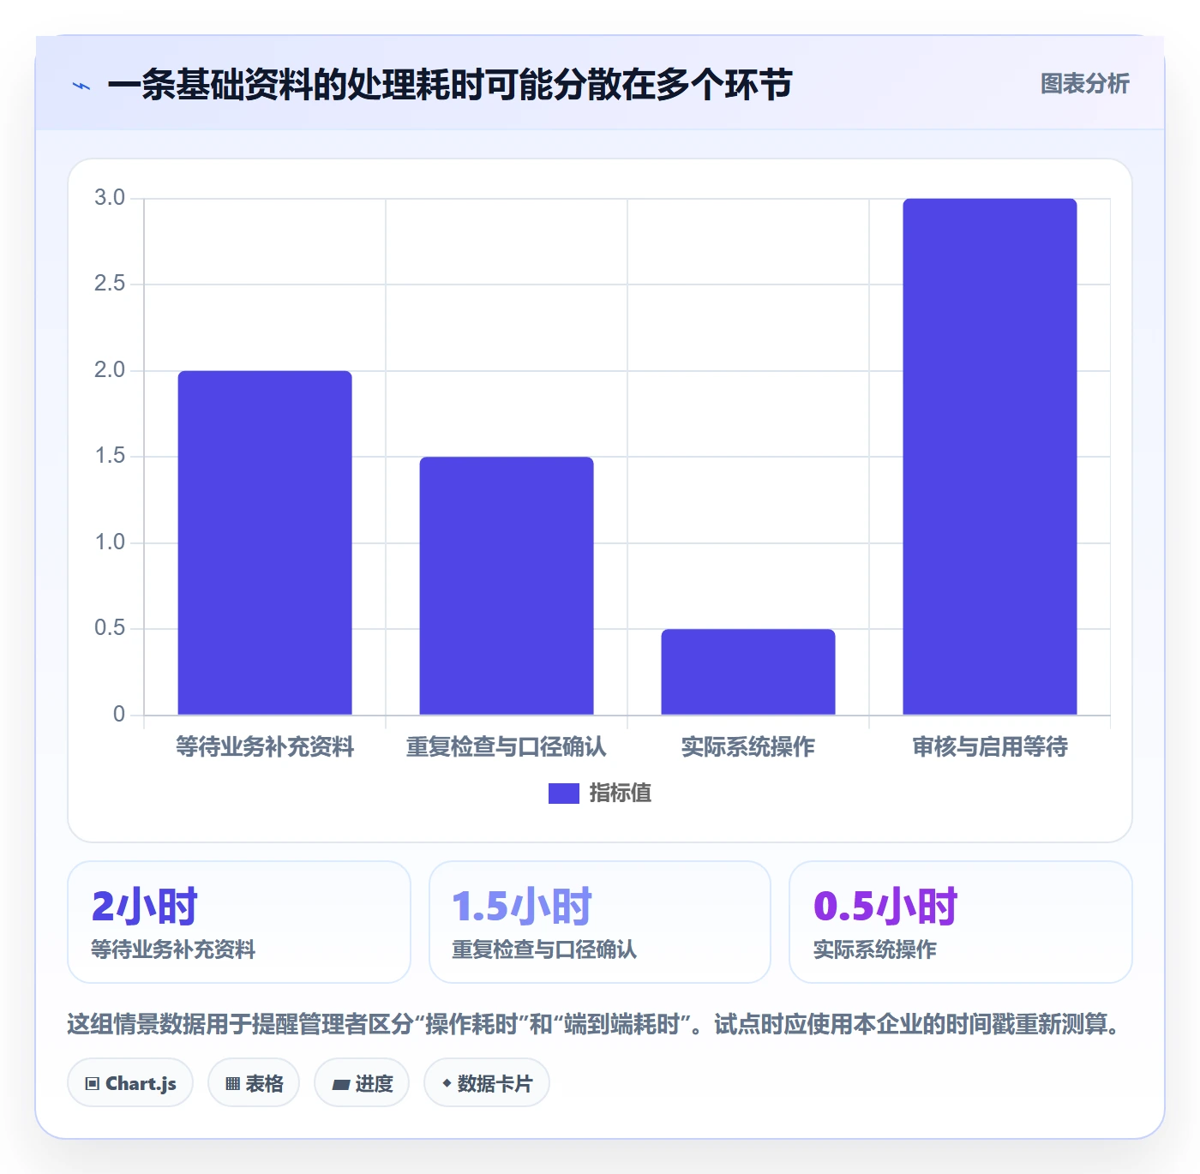The image size is (1200, 1174).
Task: Click the 图表分析 label in header
Action: (1084, 83)
